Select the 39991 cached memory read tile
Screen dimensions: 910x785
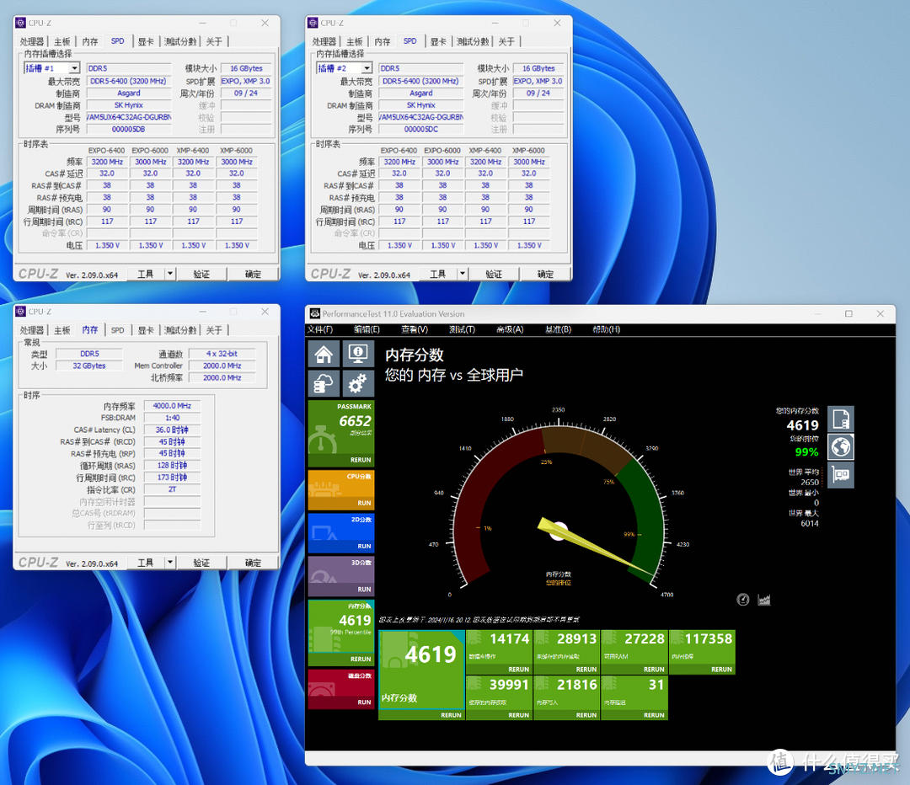point(499,698)
